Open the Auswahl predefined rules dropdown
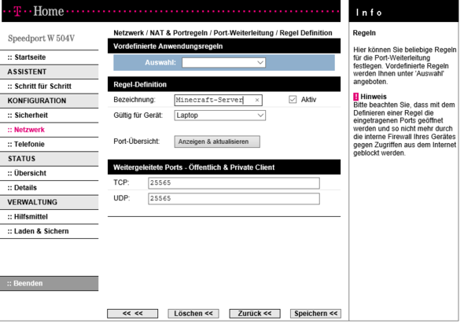This screenshot has height=331, width=464. point(223,62)
